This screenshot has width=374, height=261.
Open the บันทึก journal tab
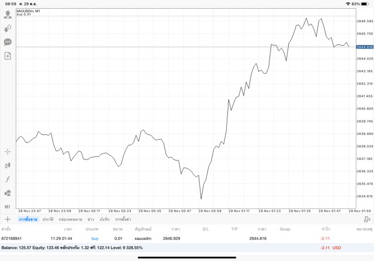[105, 219]
